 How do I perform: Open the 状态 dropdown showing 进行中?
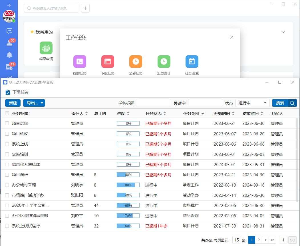[252, 103]
